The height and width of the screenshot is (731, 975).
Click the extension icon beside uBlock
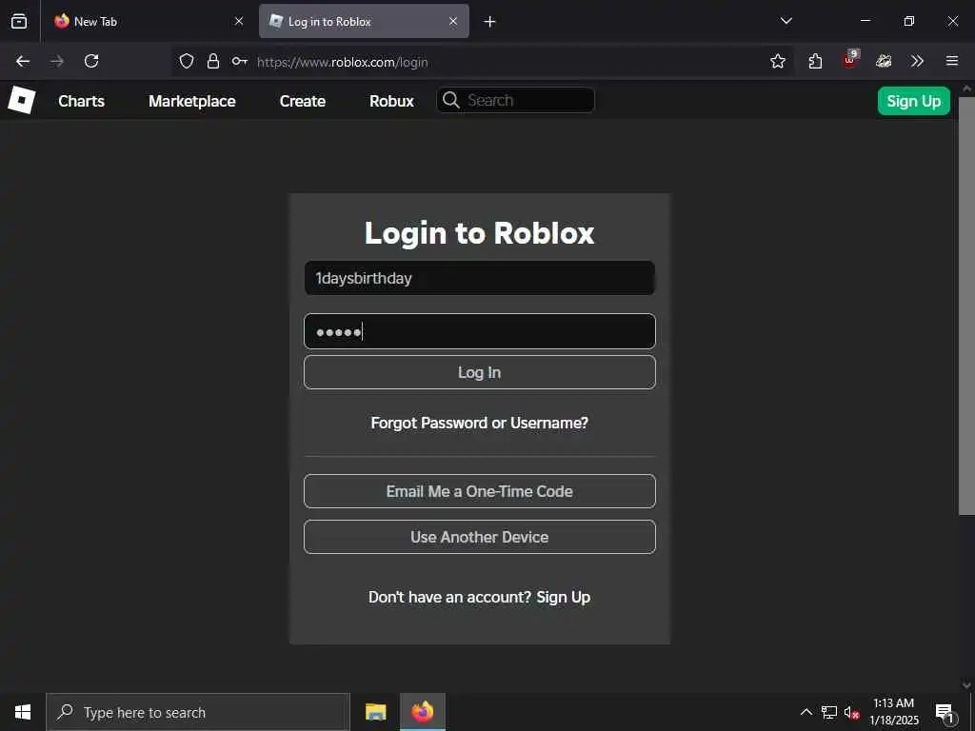click(884, 61)
